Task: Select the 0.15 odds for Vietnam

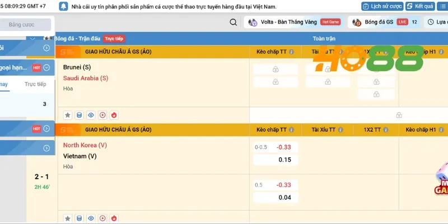Action: [x=276, y=160]
